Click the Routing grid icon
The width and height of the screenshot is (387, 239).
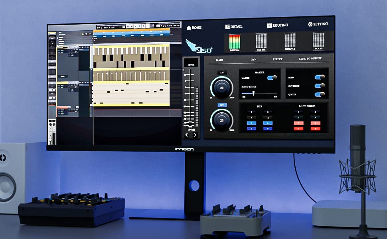[270, 25]
